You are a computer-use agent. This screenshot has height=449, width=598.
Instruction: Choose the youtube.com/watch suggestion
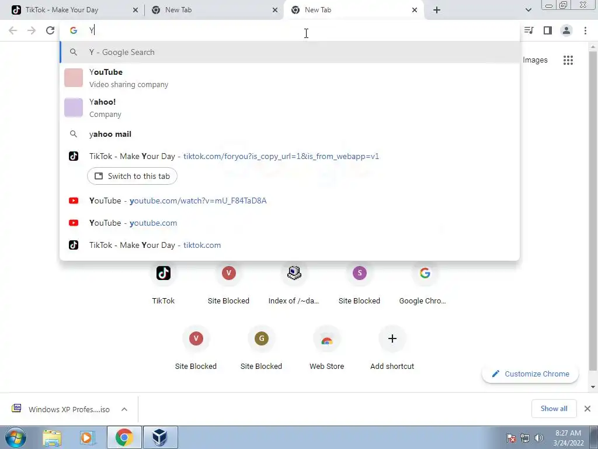coord(290,201)
